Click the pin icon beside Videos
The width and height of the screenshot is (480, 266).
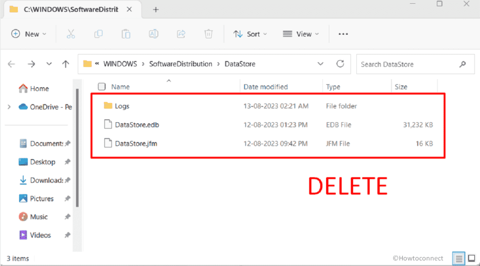tap(67, 235)
